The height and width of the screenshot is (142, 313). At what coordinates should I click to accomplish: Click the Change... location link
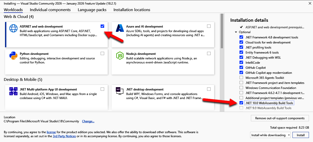pos(88,121)
